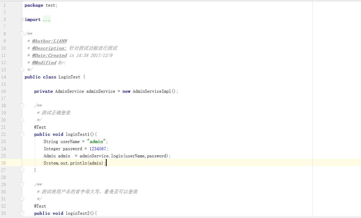Click the AdminServiceImpl() constructor call
Viewport: 361px width, 218px height.
coord(154,91)
